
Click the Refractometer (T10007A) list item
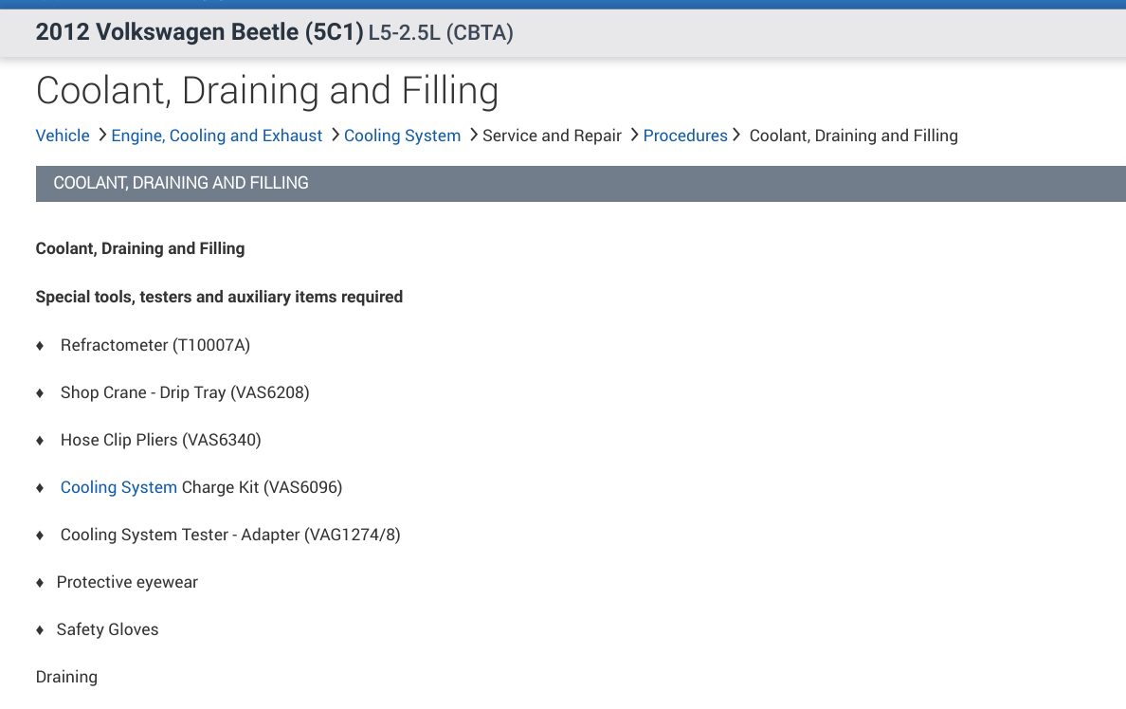154,345
